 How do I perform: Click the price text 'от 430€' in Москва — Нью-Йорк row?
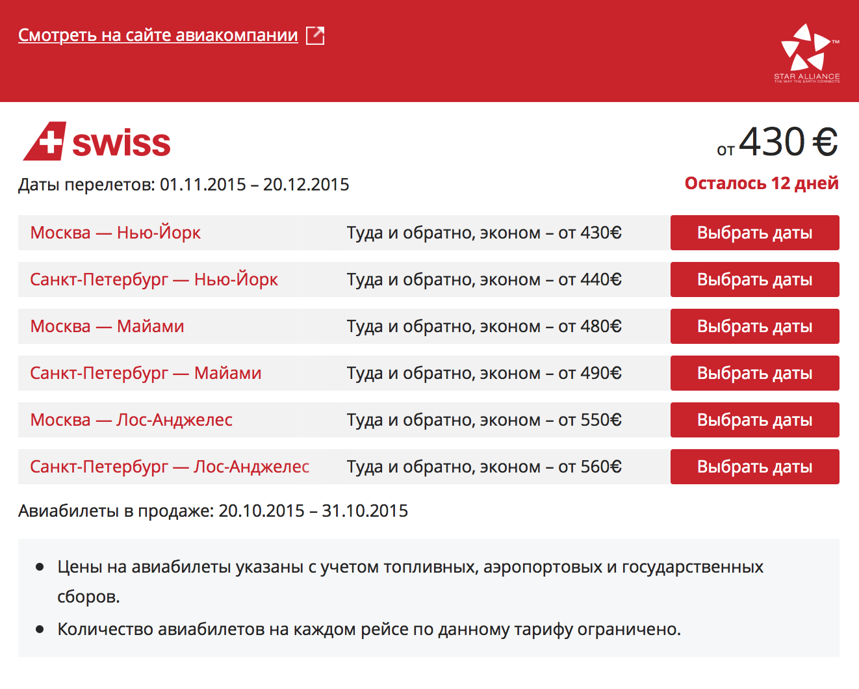[x=590, y=233]
